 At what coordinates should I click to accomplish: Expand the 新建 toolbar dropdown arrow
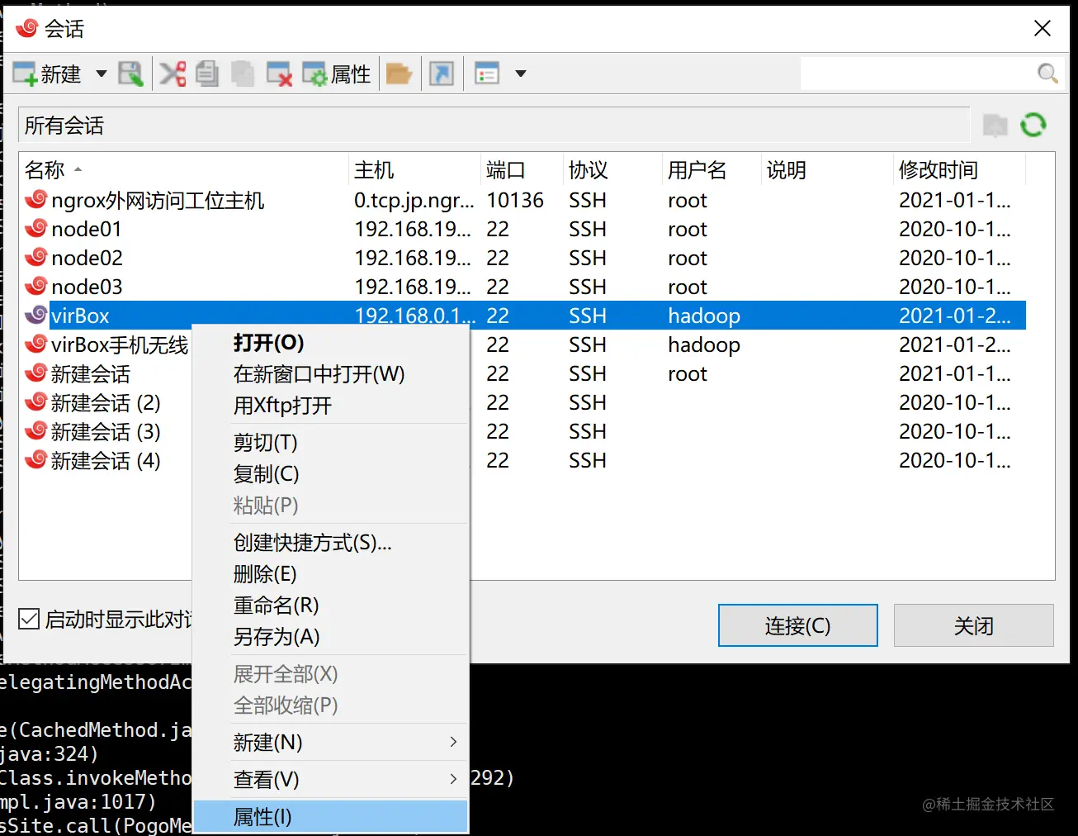[x=101, y=74]
